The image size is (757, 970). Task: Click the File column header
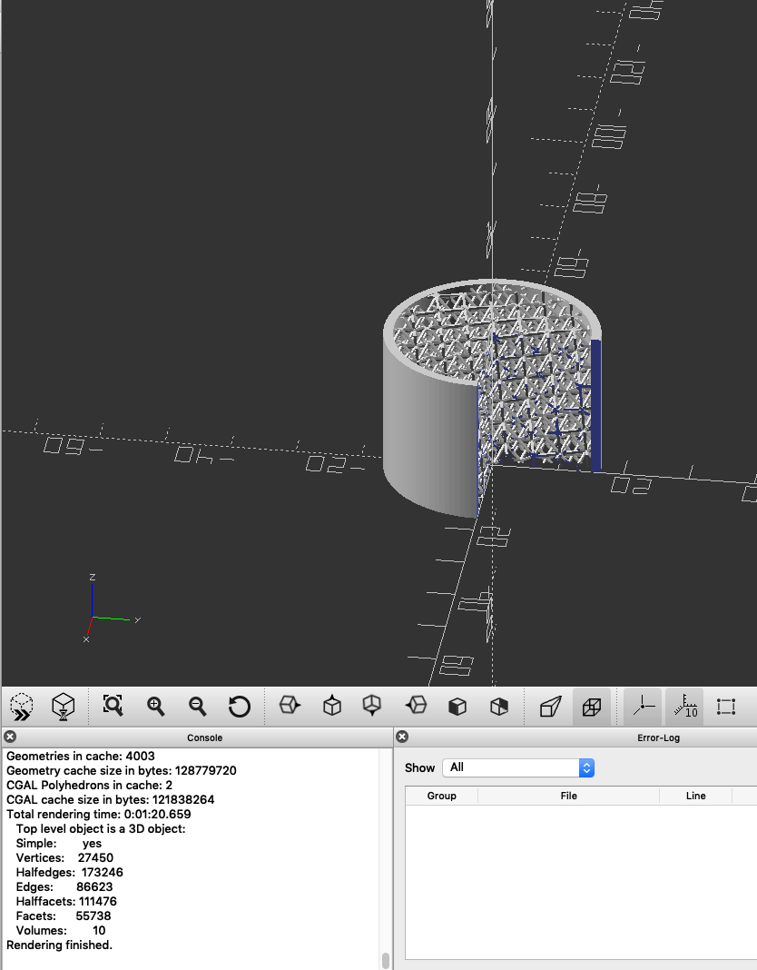pos(568,796)
